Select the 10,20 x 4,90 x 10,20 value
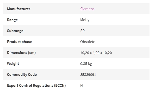Screen dimensions: 154x92 coord(96,53)
